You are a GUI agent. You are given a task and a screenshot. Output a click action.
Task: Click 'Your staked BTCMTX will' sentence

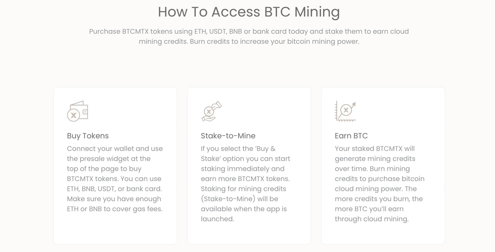pyautogui.click(x=374, y=148)
